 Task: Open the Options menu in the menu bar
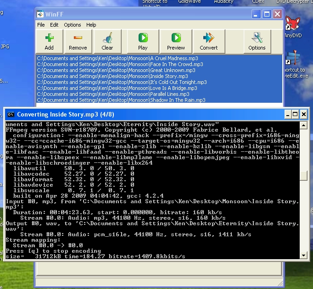point(72,25)
